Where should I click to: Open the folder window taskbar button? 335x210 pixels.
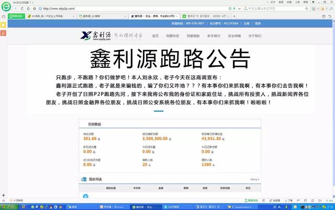coord(241,207)
